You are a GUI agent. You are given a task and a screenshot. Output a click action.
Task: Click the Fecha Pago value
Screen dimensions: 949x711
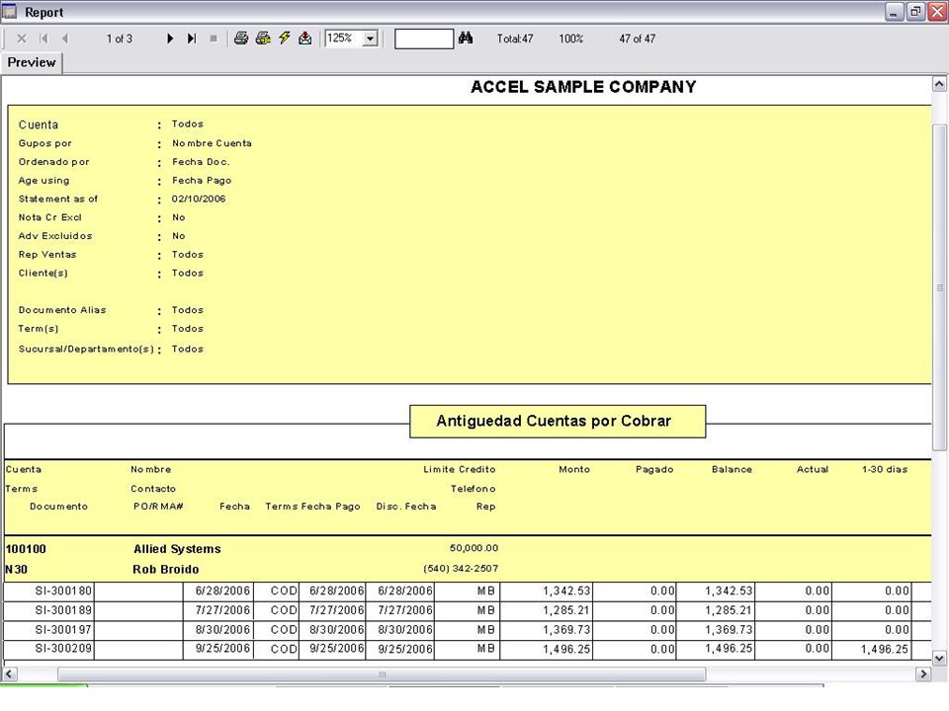click(202, 180)
